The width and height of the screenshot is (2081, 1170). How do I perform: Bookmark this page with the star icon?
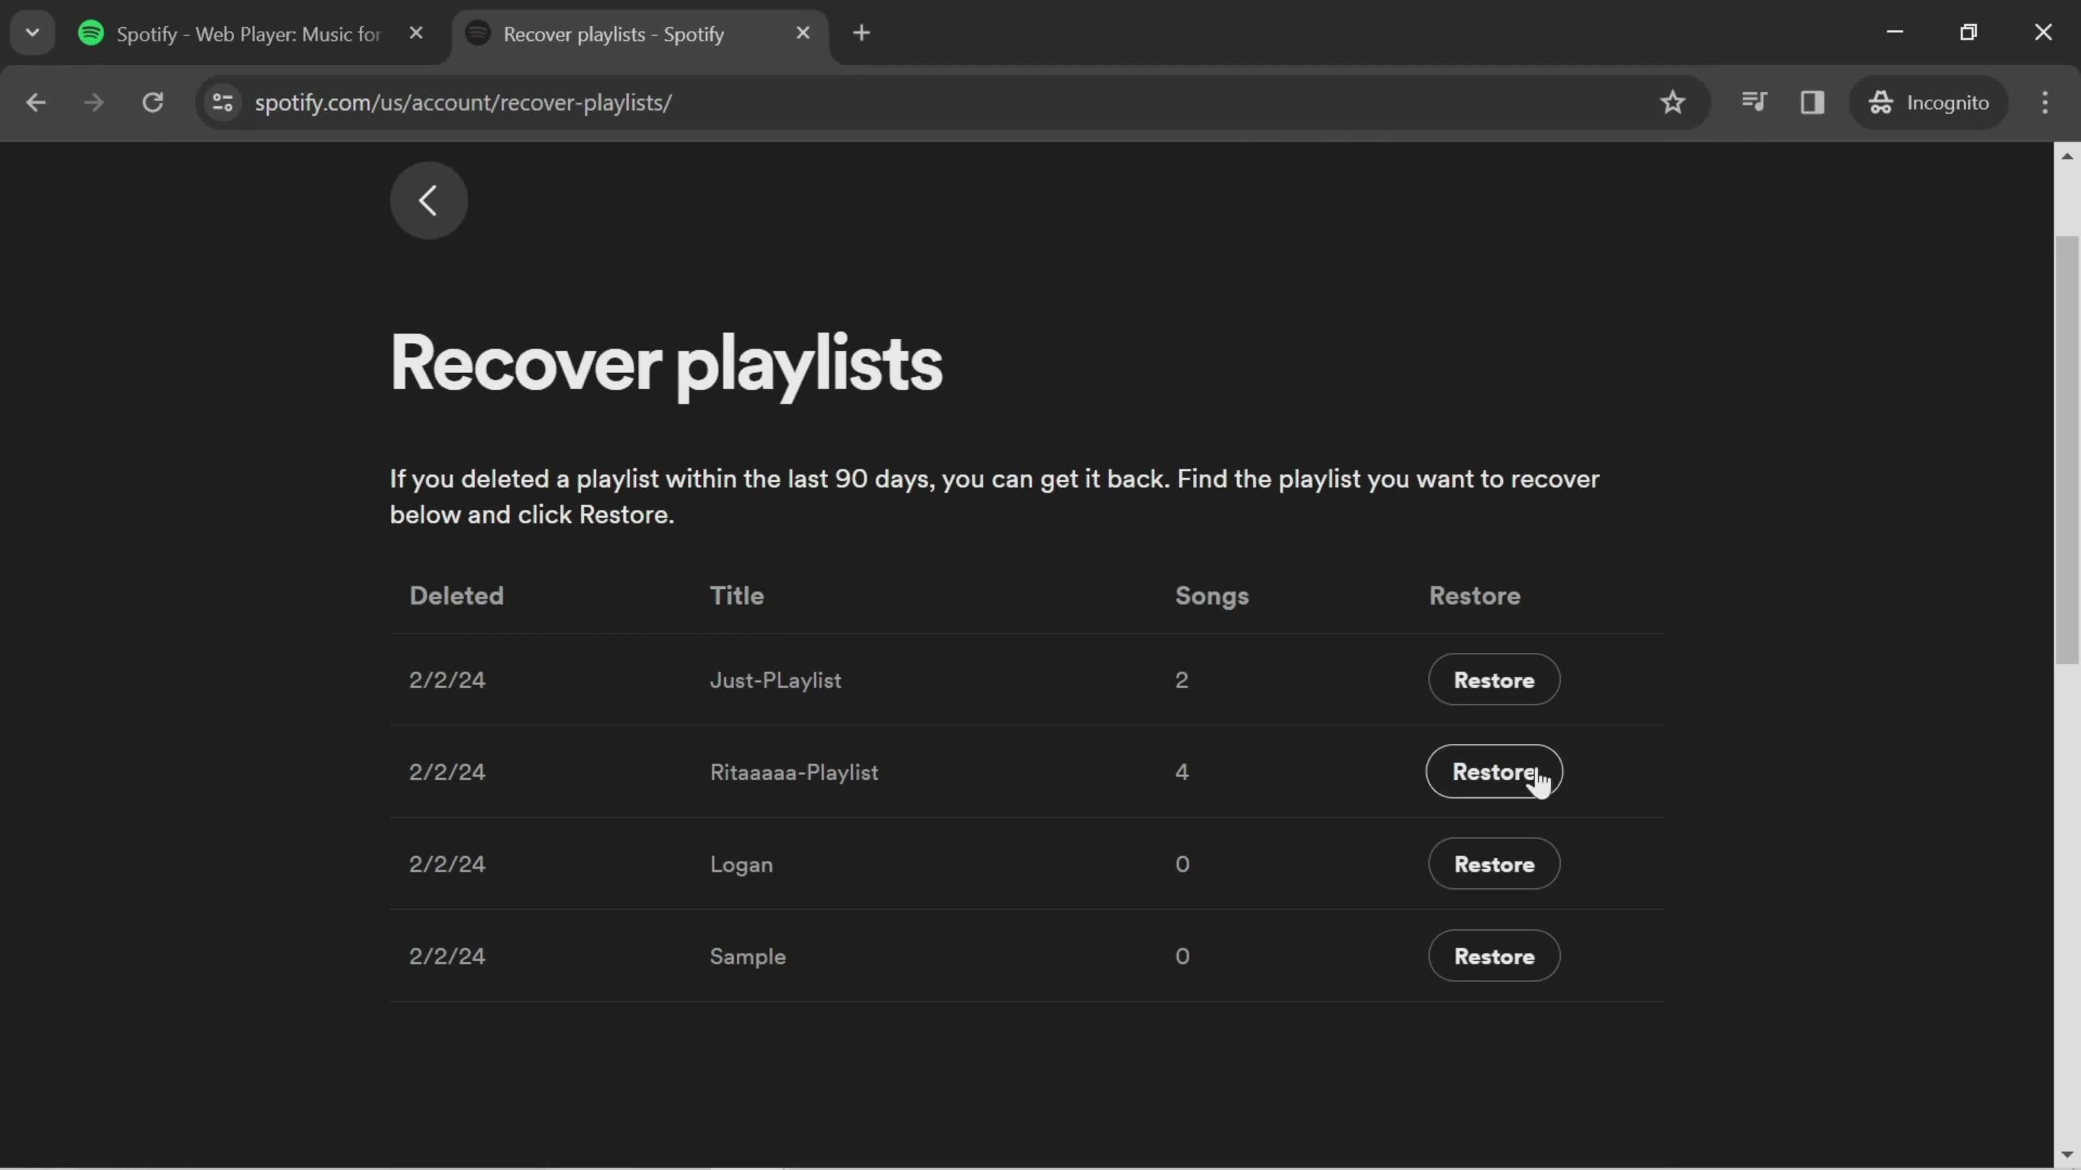(x=1672, y=102)
